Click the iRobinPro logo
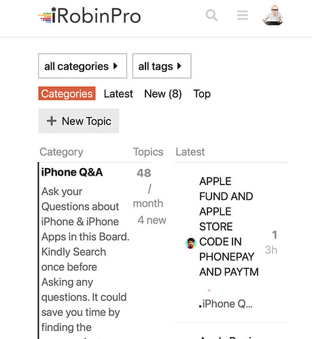This screenshot has width=312, height=339. (90, 16)
